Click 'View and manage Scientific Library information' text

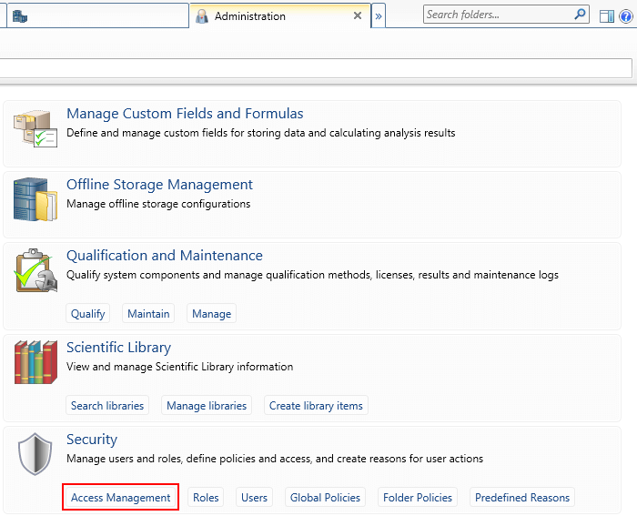click(x=179, y=367)
